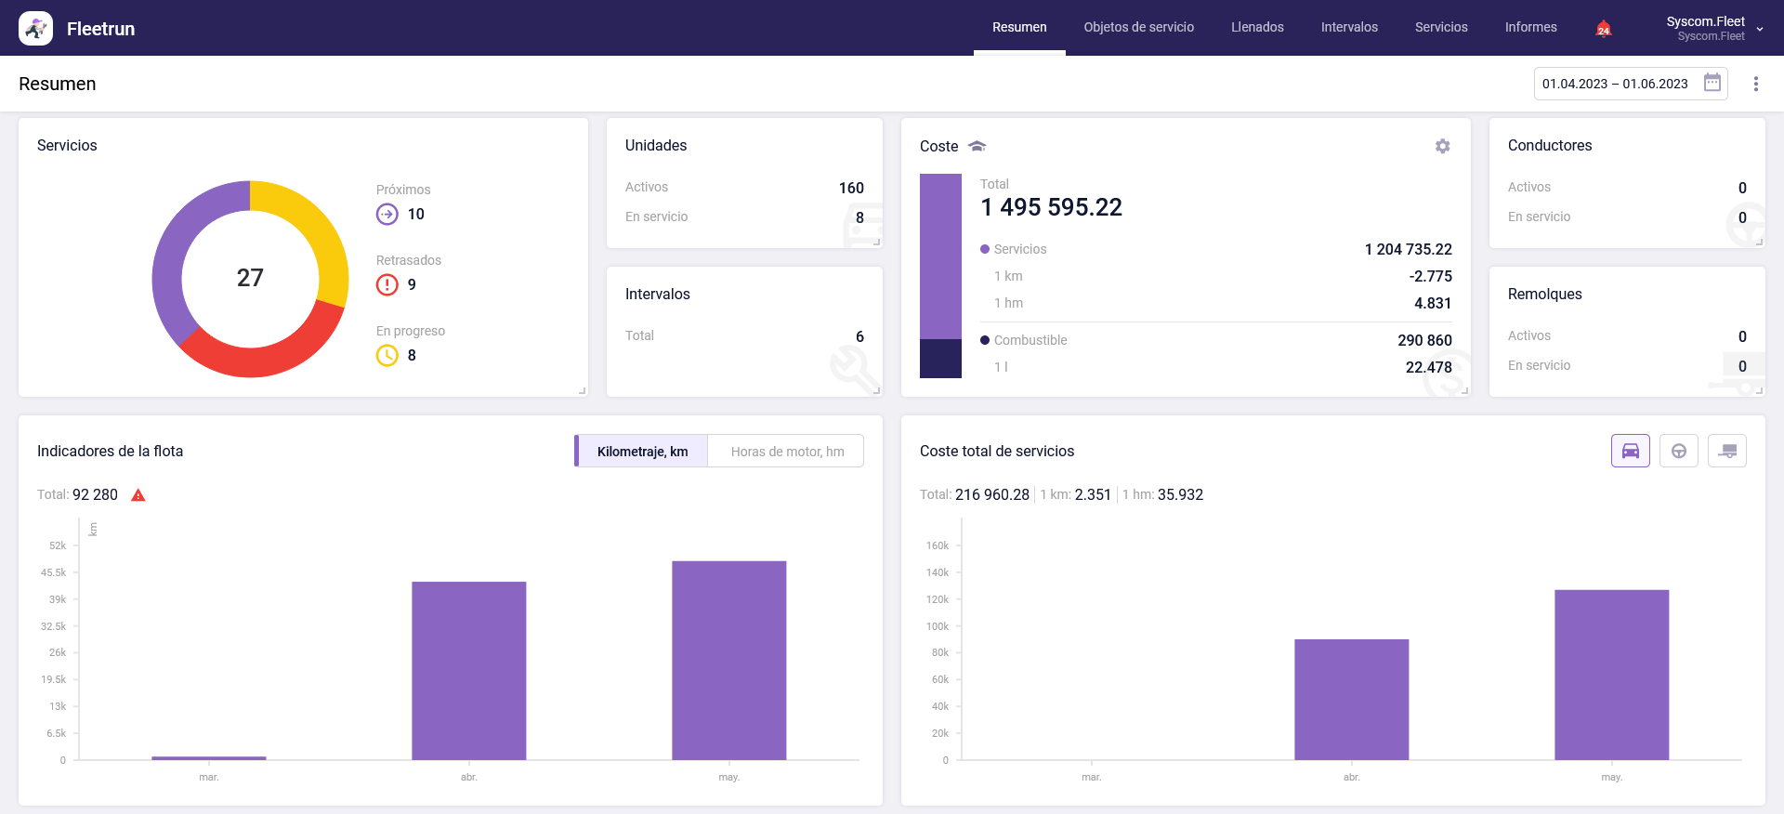Viewport: 1784px width, 814px height.
Task: Open Coste settings gear
Action: pos(1442,146)
